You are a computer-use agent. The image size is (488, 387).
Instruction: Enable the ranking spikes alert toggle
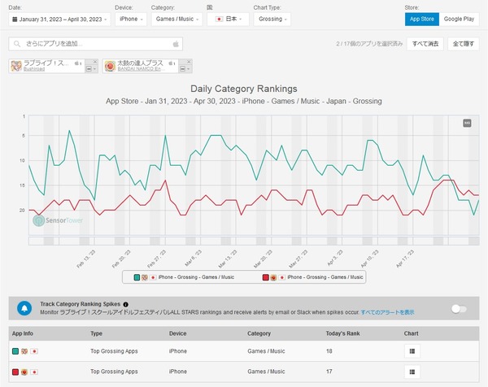point(459,309)
